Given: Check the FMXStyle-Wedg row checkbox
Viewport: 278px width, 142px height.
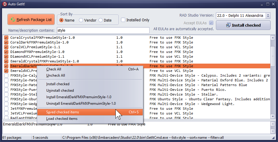Looking at the screenshot, I should click(x=6, y=104).
